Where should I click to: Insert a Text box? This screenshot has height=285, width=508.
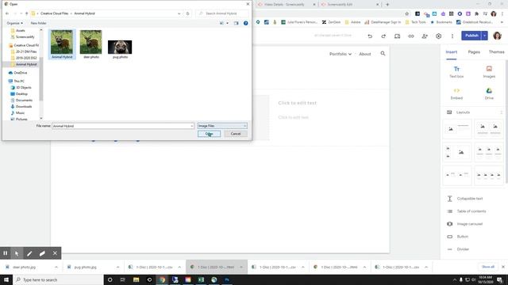pyautogui.click(x=456, y=72)
